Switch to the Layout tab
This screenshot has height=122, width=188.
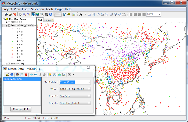click(x=49, y=20)
